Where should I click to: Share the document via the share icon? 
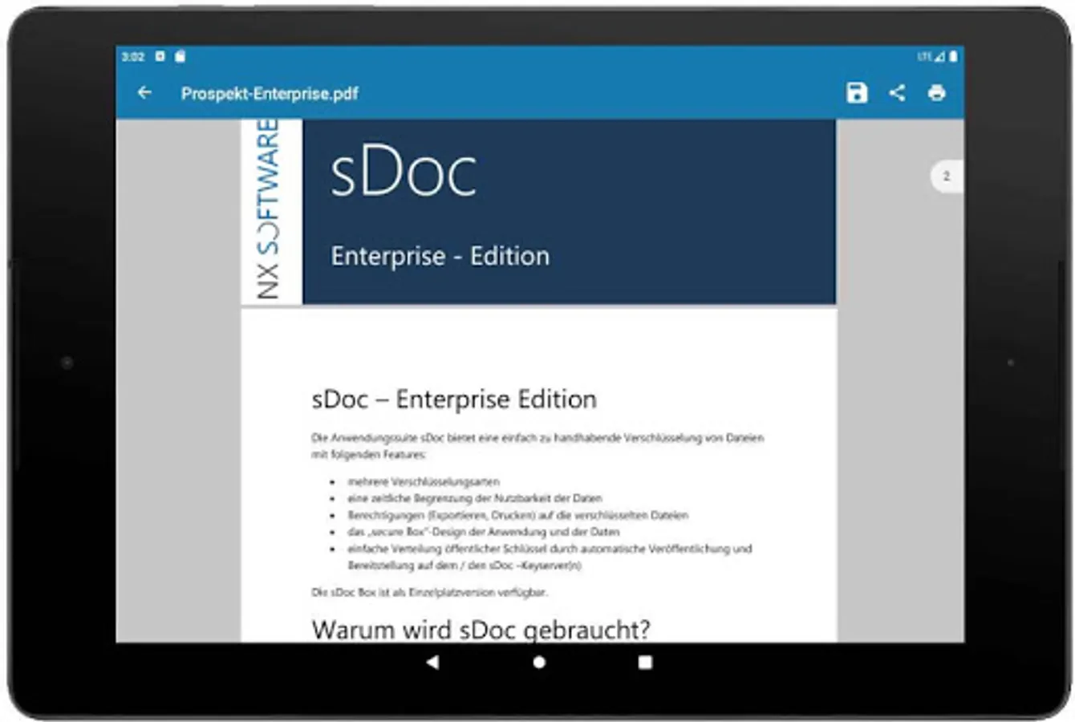tap(897, 93)
